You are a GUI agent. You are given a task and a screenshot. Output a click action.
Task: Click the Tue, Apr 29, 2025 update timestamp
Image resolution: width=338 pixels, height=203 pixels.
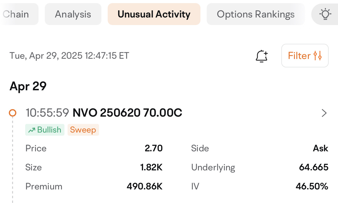tap(69, 56)
